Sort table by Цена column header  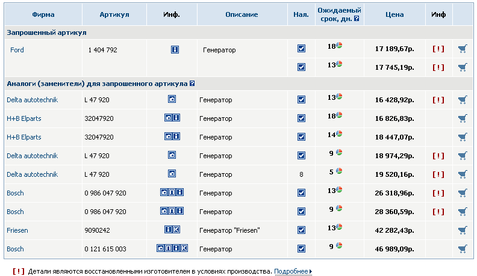pyautogui.click(x=394, y=14)
